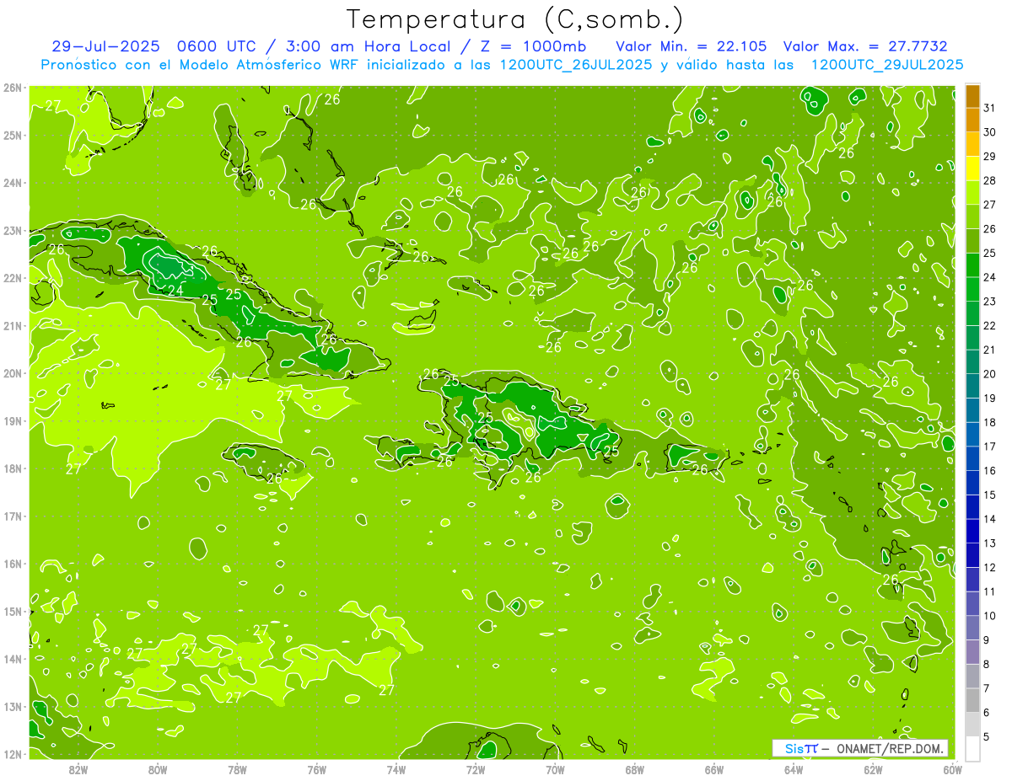Click color bar segment between 26 and 27
This screenshot has height=781, width=1012.
coord(972,217)
